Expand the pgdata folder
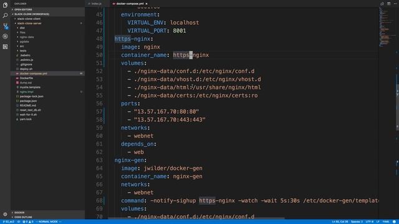Viewport: 399px width, 224px height. pyautogui.click(x=24, y=42)
